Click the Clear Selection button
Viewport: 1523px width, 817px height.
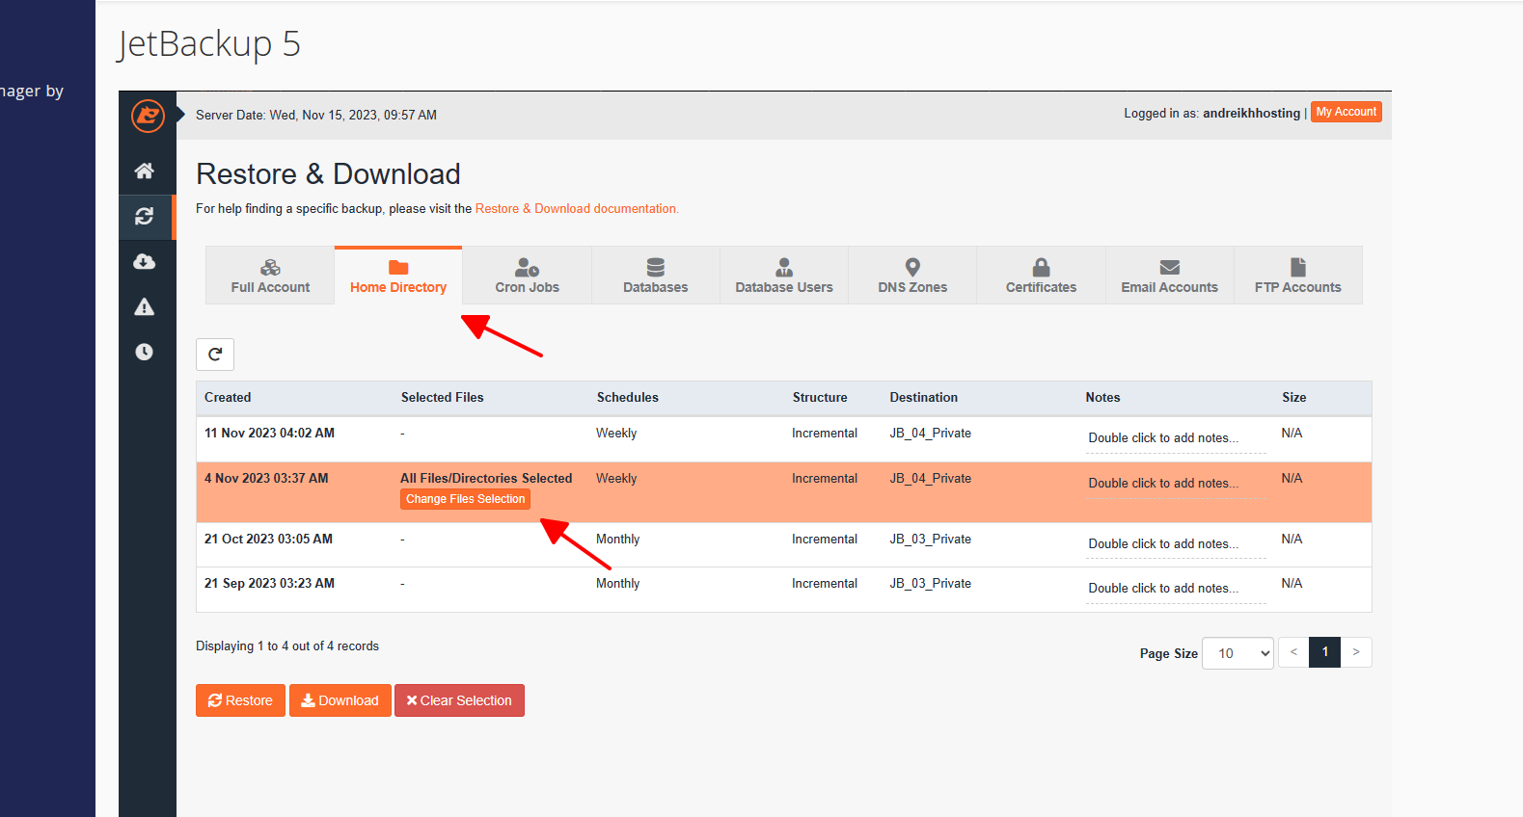459,700
